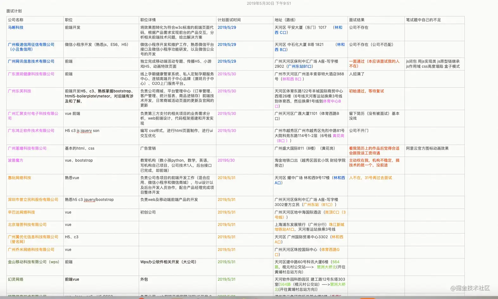Open the 广州极速信用征信有限公司 company link
The width and height of the screenshot is (498, 299).
(31, 47)
